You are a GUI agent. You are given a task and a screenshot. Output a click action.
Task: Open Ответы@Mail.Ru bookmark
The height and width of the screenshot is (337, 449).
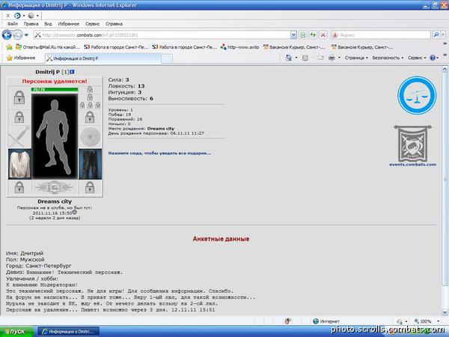pyautogui.click(x=48, y=47)
